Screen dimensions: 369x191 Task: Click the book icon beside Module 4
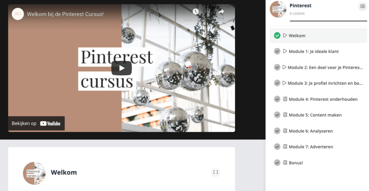tap(285, 99)
